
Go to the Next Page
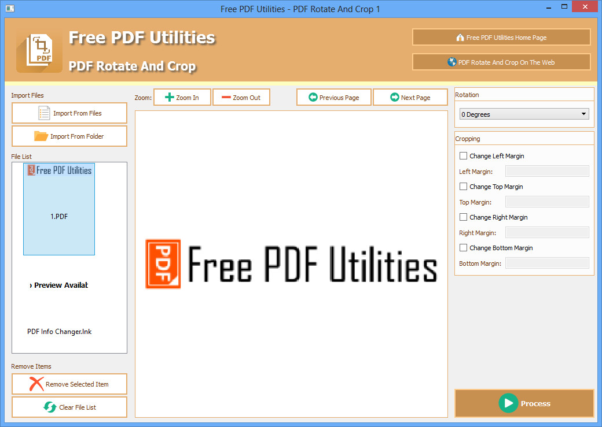click(x=410, y=97)
